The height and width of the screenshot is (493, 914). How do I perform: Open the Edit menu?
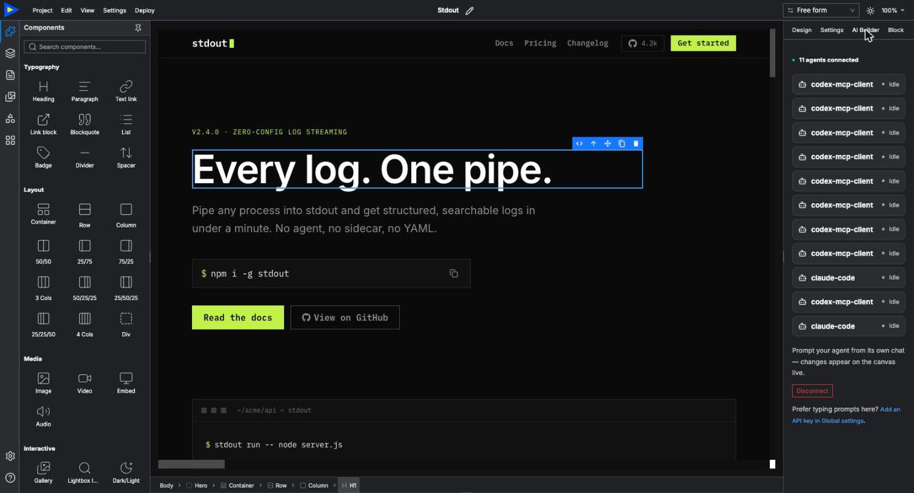[x=67, y=10]
